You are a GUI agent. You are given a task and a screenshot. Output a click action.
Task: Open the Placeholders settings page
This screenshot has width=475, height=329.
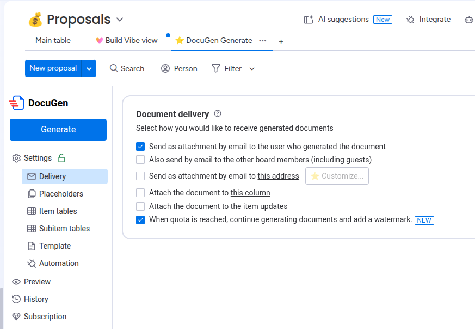click(x=61, y=194)
